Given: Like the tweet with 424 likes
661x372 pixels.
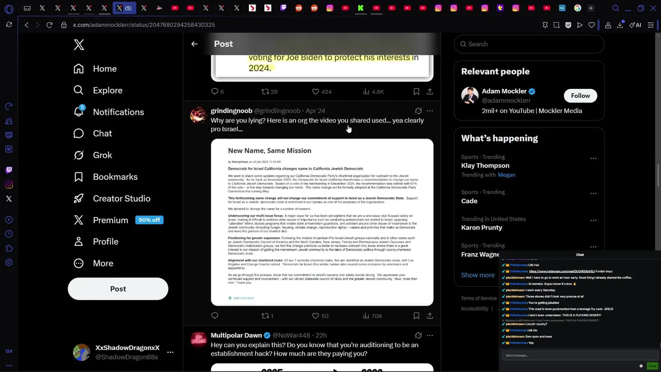Looking at the screenshot, I should 321,91.
